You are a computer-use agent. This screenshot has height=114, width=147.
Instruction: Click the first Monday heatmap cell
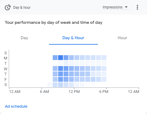point(55,58)
